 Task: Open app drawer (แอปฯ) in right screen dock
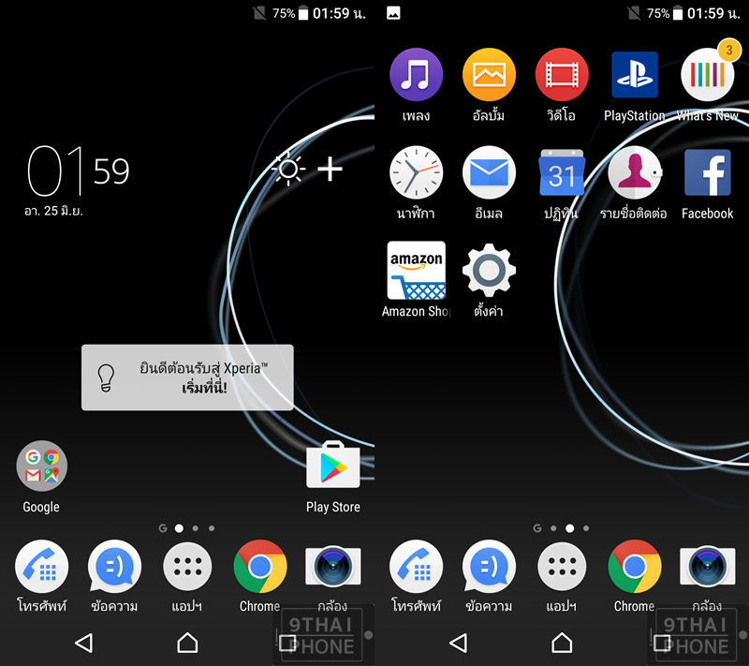(x=562, y=567)
